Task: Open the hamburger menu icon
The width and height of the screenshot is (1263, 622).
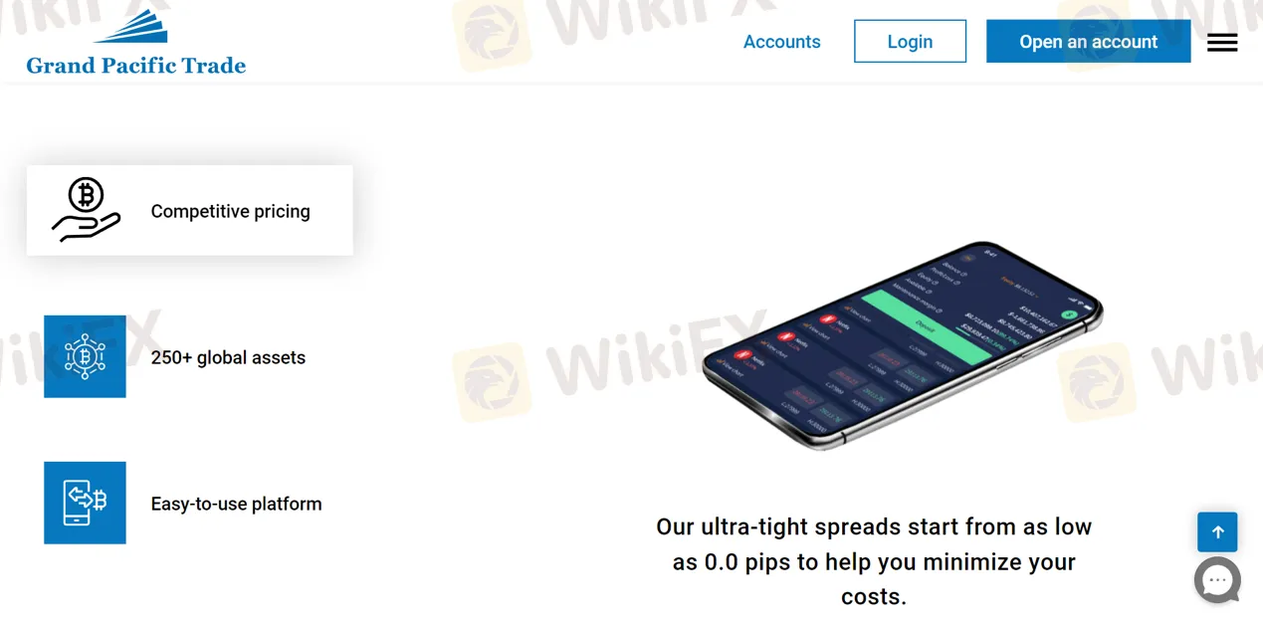Action: pyautogui.click(x=1222, y=43)
